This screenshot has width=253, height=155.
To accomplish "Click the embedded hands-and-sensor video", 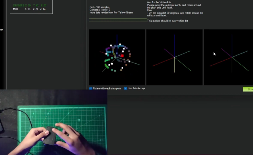I will coord(54,122).
